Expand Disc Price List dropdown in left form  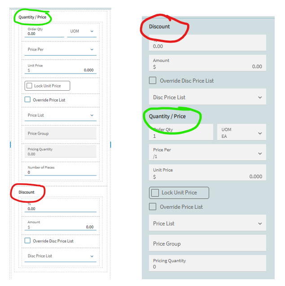pos(61,256)
